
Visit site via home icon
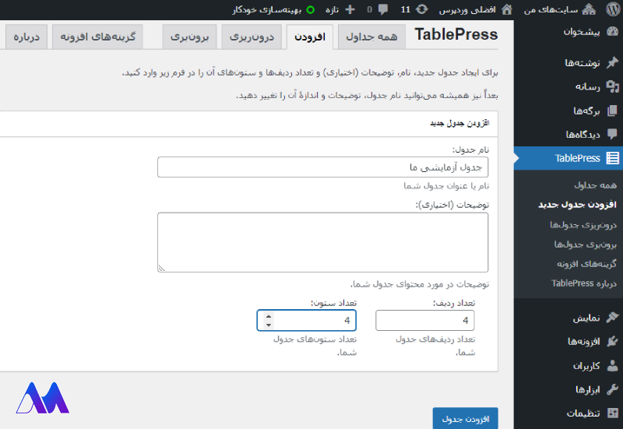(507, 9)
